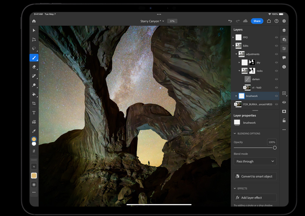Switch to compact layer view icon
Viewport: 305px width, 216px height.
point(284,30)
